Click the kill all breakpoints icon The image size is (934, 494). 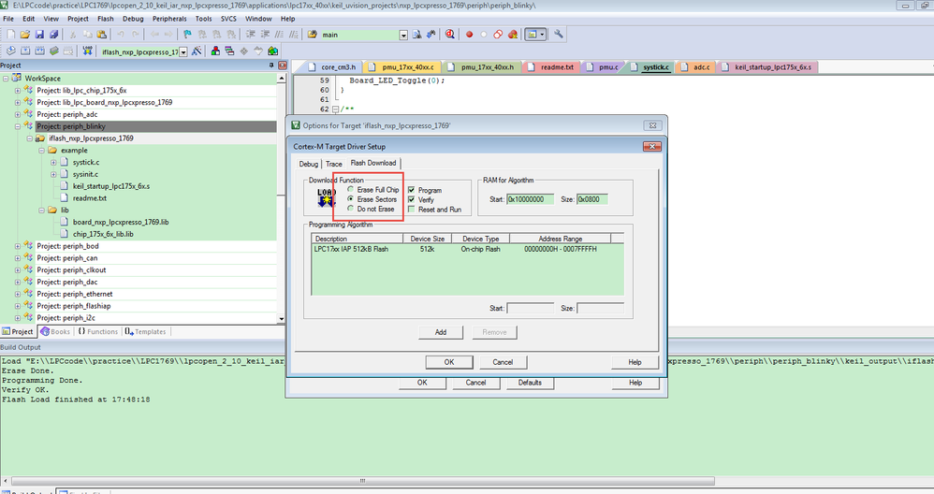(x=512, y=35)
